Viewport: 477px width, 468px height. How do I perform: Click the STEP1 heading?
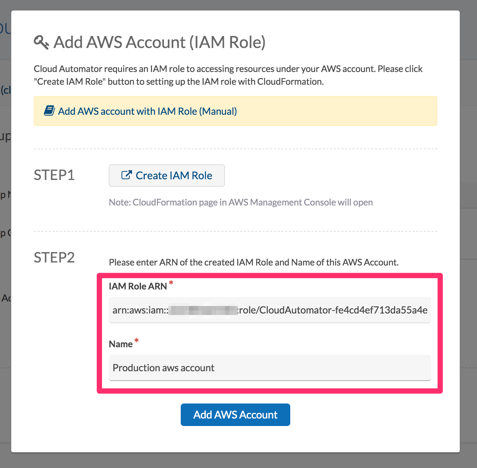coord(54,175)
